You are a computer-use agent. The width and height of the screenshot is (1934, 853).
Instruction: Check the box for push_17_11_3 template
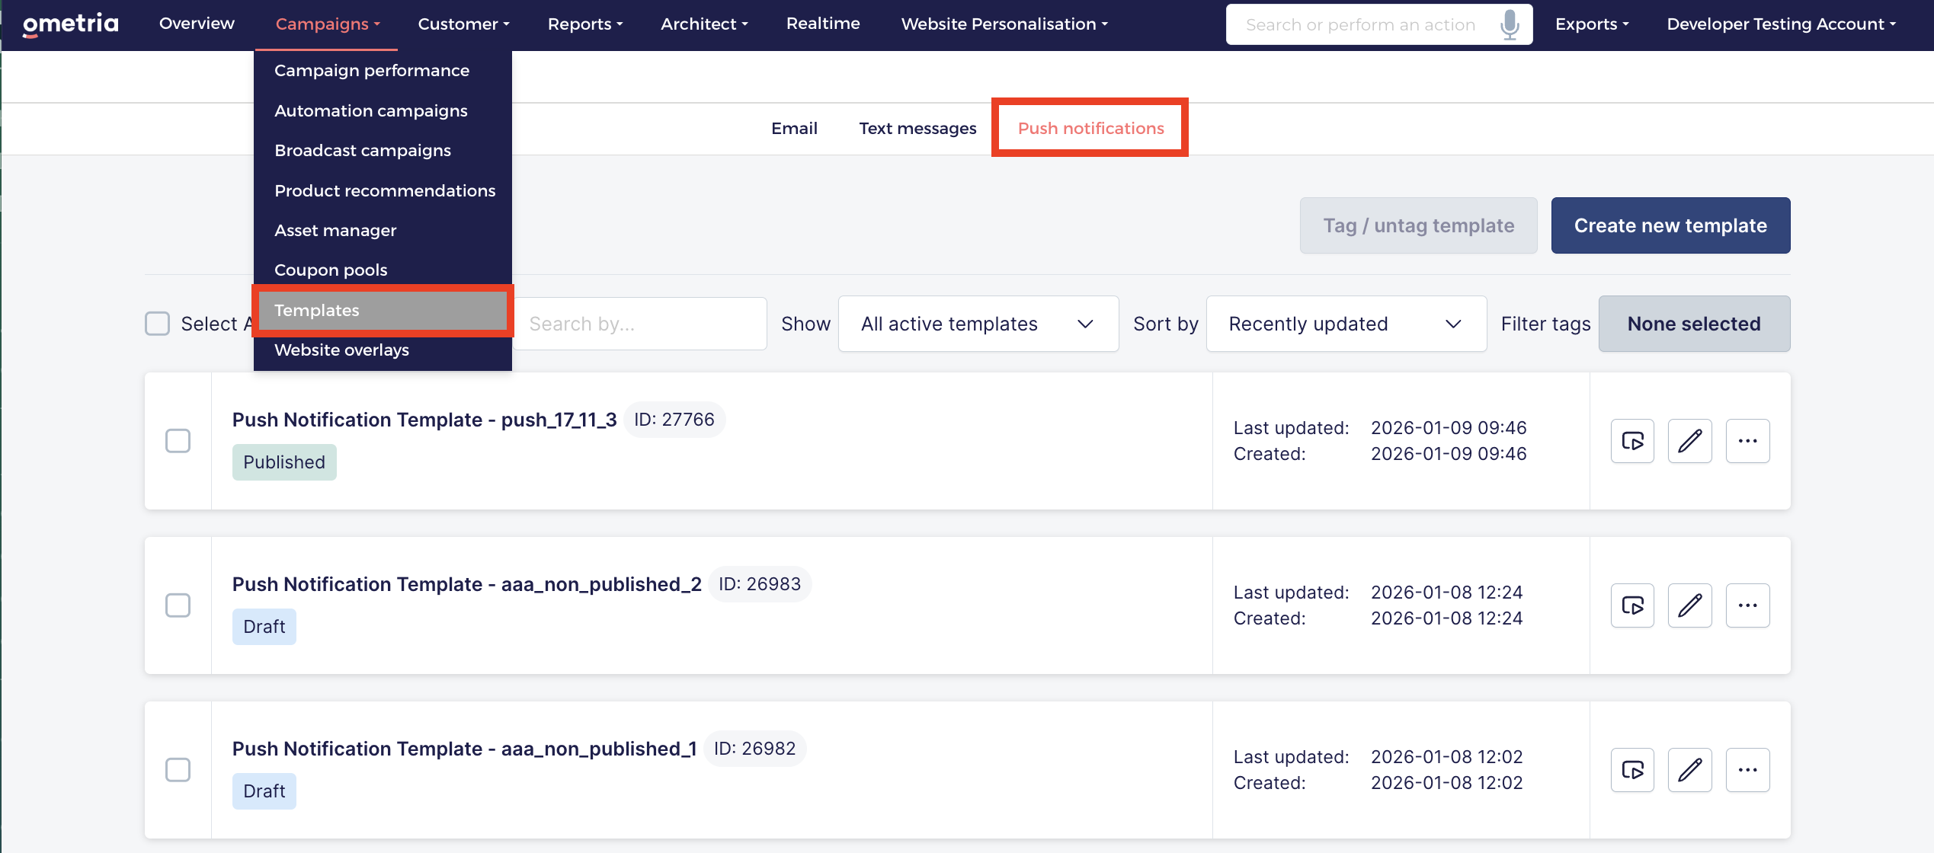pos(178,441)
